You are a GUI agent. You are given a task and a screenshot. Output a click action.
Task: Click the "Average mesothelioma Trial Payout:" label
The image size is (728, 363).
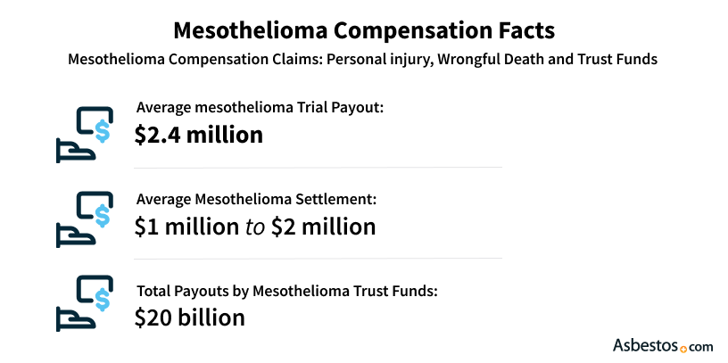coord(260,109)
